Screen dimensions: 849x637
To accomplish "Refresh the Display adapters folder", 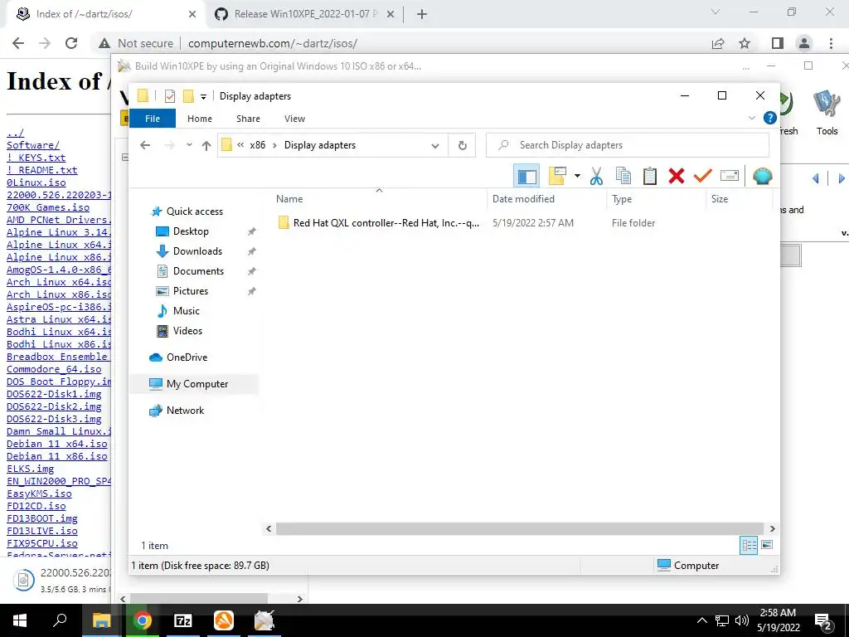I will click(463, 145).
